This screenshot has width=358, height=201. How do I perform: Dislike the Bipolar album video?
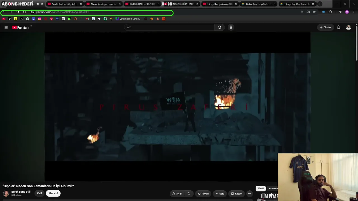pyautogui.click(x=189, y=194)
